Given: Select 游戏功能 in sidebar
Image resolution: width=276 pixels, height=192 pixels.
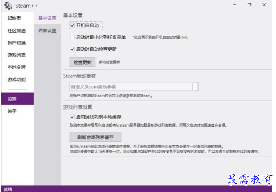Looking at the screenshot, I should coord(16,80).
